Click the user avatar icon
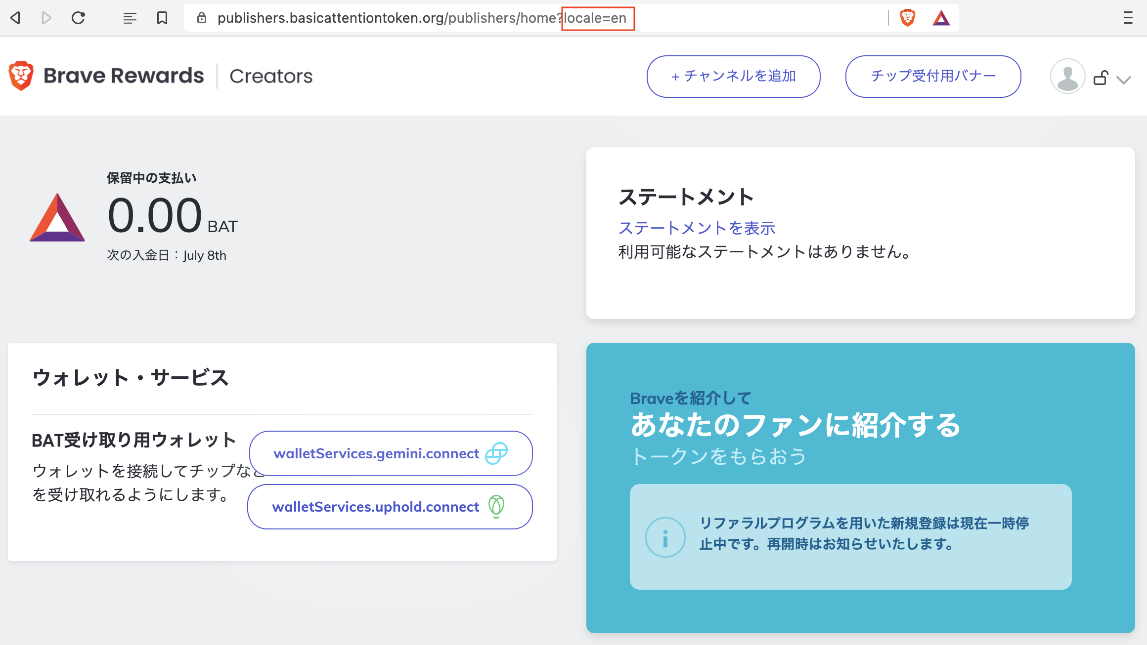This screenshot has width=1147, height=645. point(1068,77)
